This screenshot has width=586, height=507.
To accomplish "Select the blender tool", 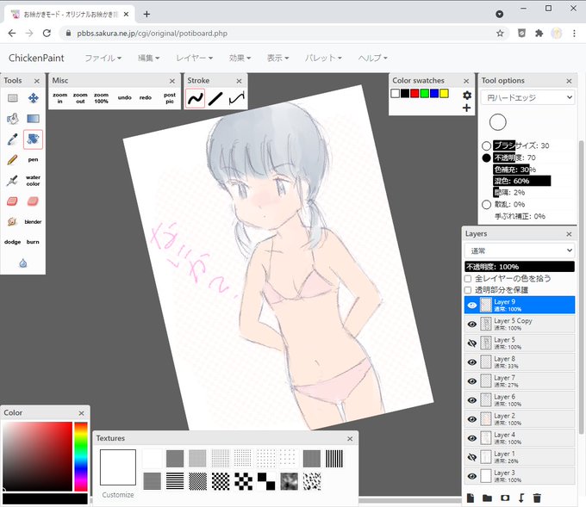I will click(x=34, y=222).
